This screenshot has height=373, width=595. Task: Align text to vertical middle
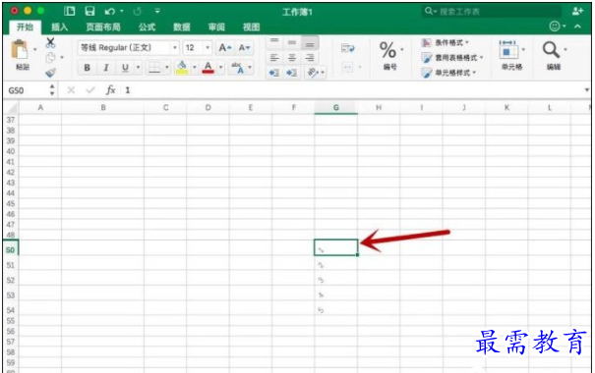point(292,42)
